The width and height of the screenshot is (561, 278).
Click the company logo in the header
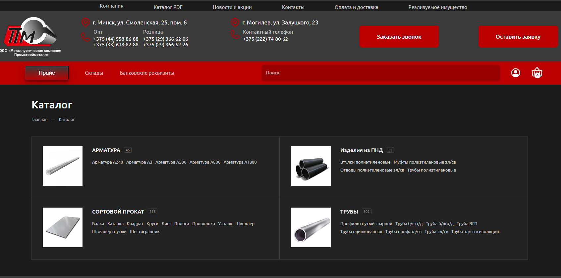(30, 36)
